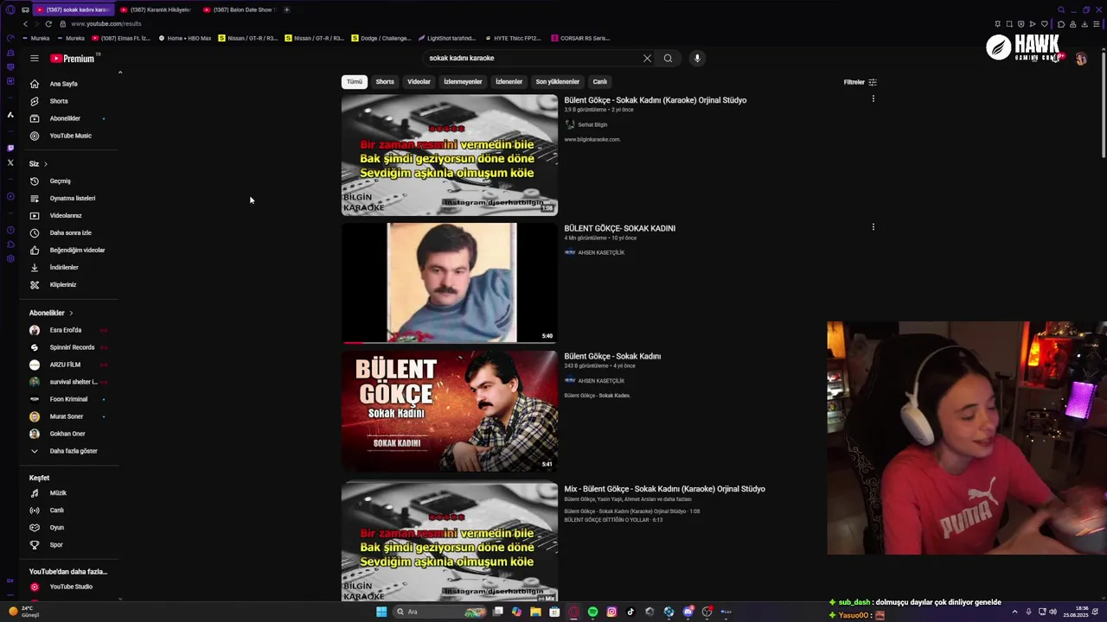Expand the Abonelikler section header

(51, 313)
